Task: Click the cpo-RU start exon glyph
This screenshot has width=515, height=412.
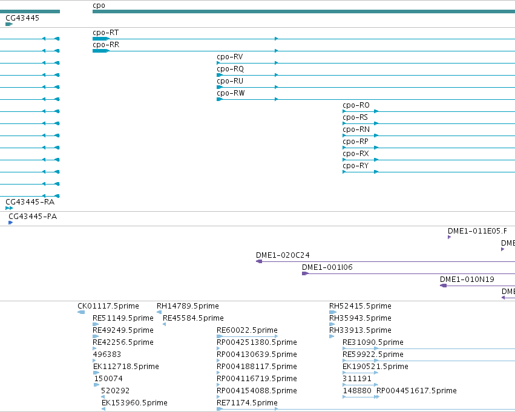Action: point(220,87)
